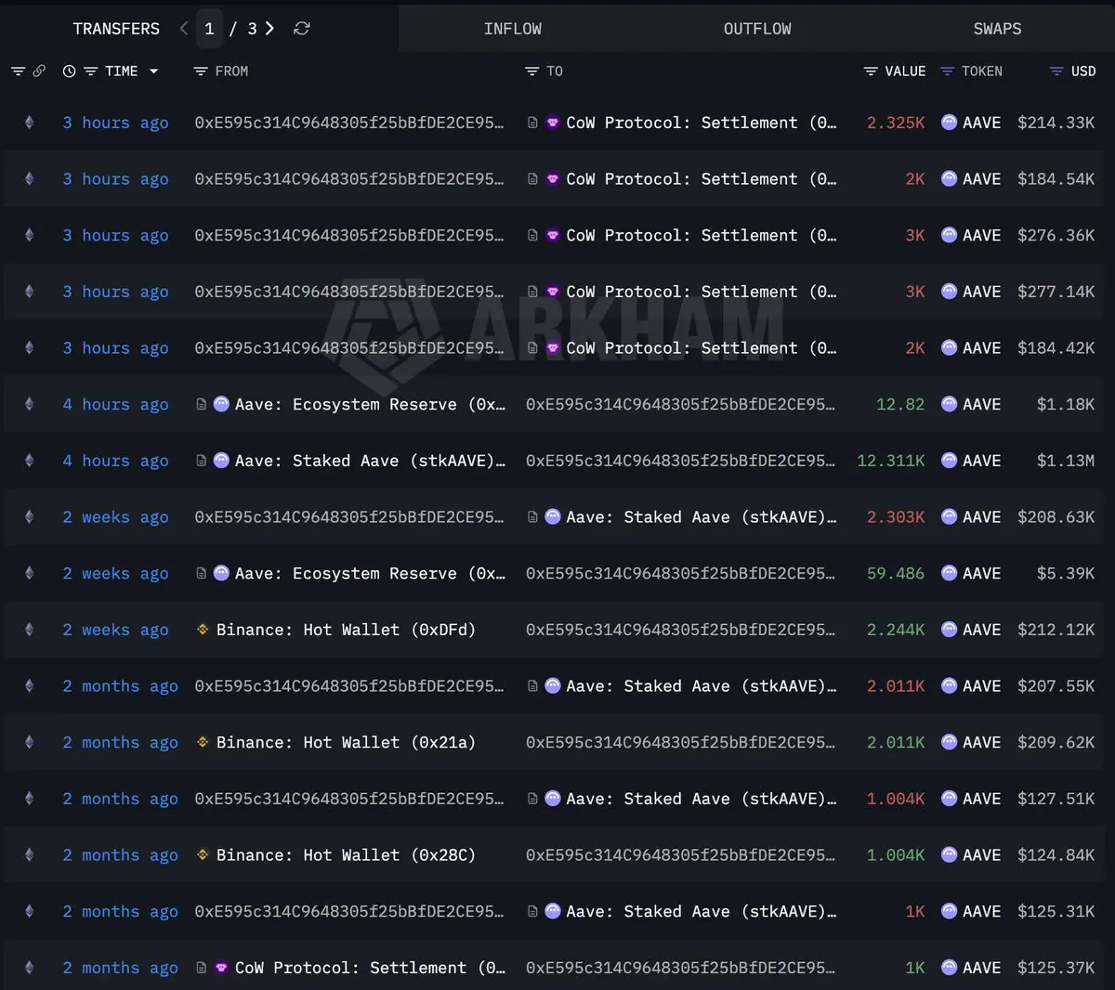
Task: Click the link icon in table header
Action: 39,71
